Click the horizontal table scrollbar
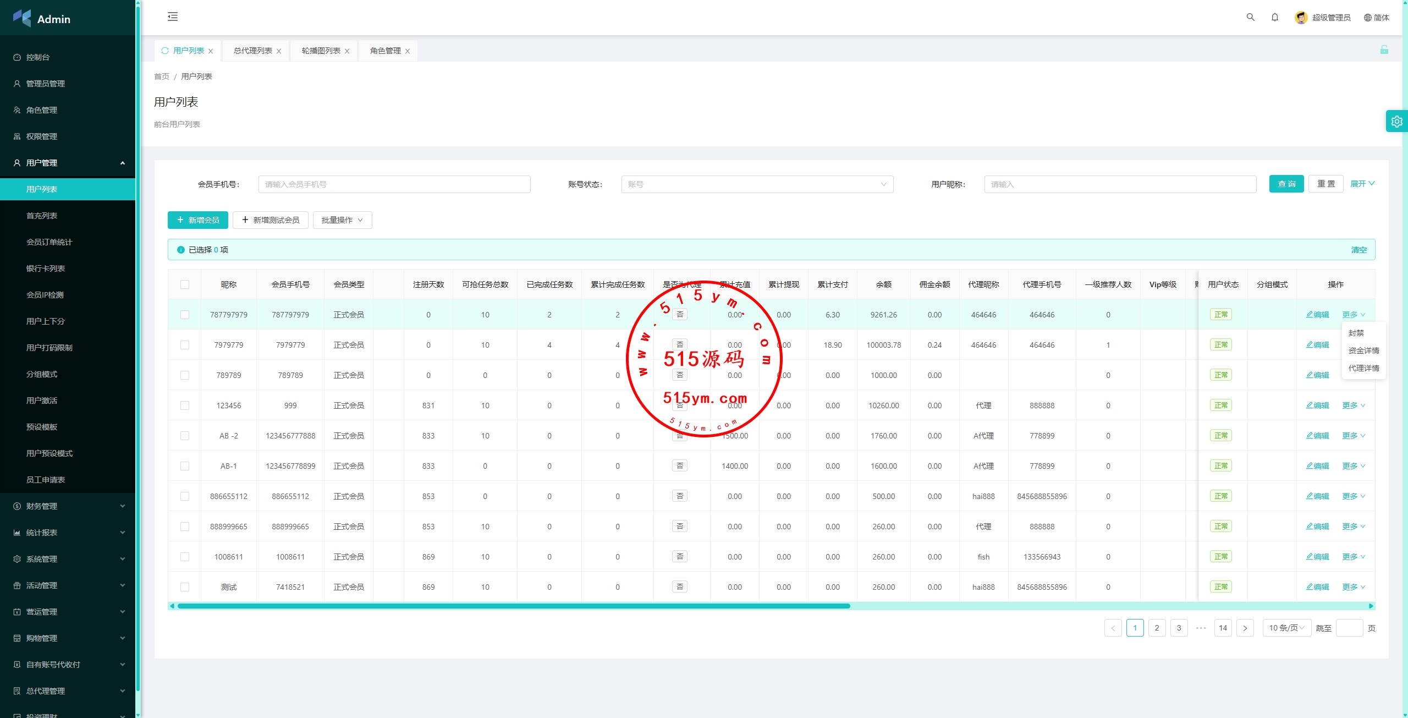1408x718 pixels. (x=513, y=606)
